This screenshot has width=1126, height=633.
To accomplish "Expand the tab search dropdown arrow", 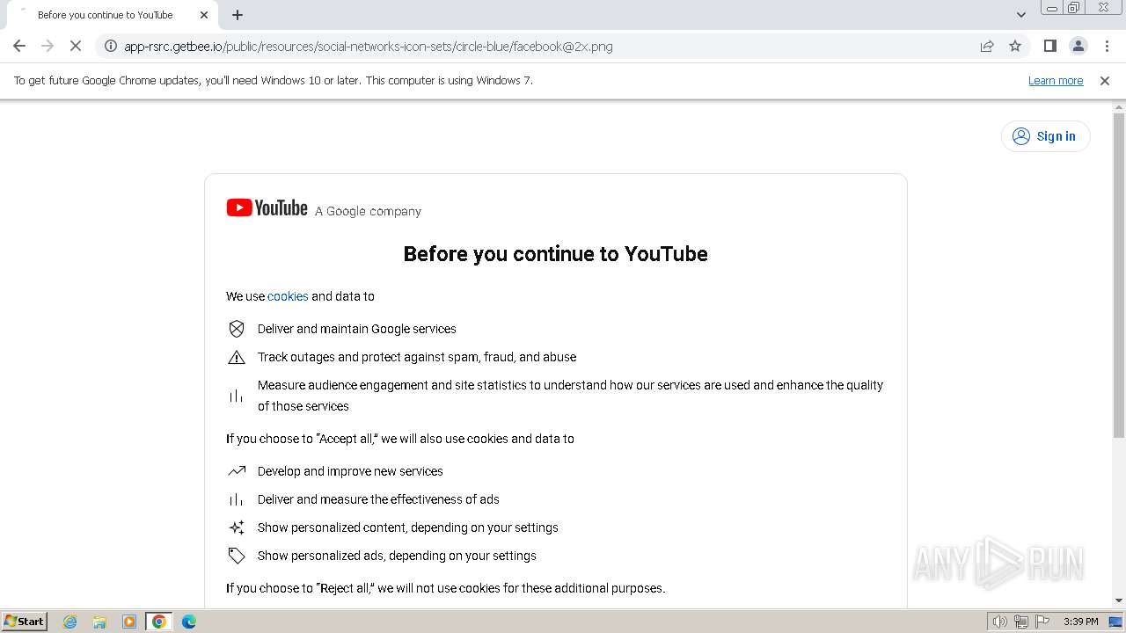I will click(1021, 15).
